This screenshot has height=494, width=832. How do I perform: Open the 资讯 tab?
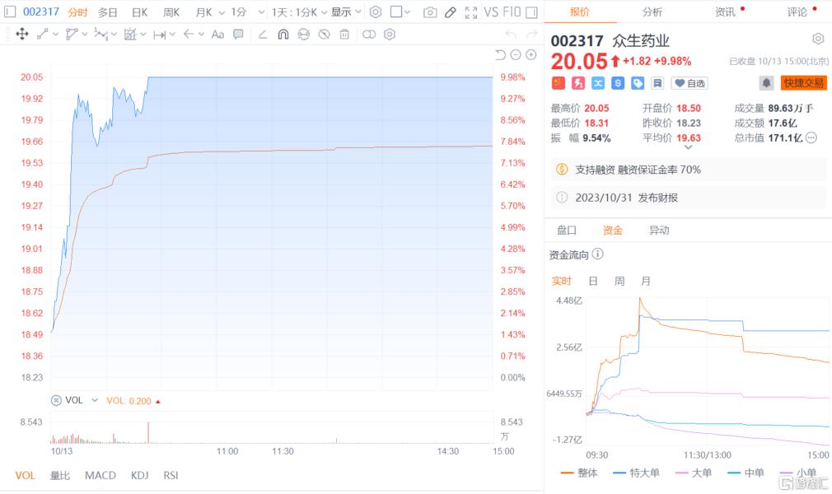(x=725, y=12)
